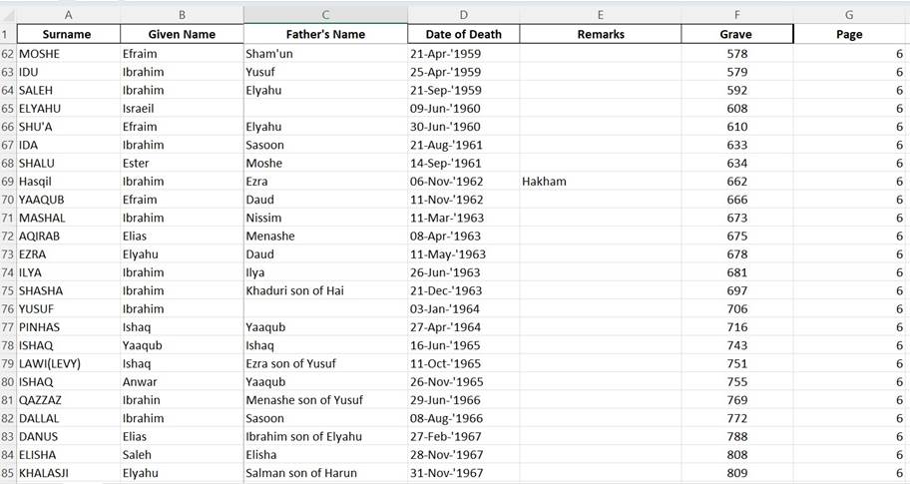910x484 pixels.
Task: Click the "Hakham" remarks cell
Action: (545, 182)
